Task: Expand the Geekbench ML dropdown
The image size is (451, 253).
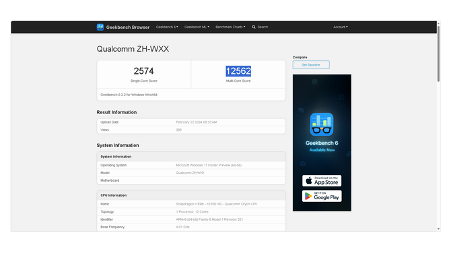Action: pos(197,27)
